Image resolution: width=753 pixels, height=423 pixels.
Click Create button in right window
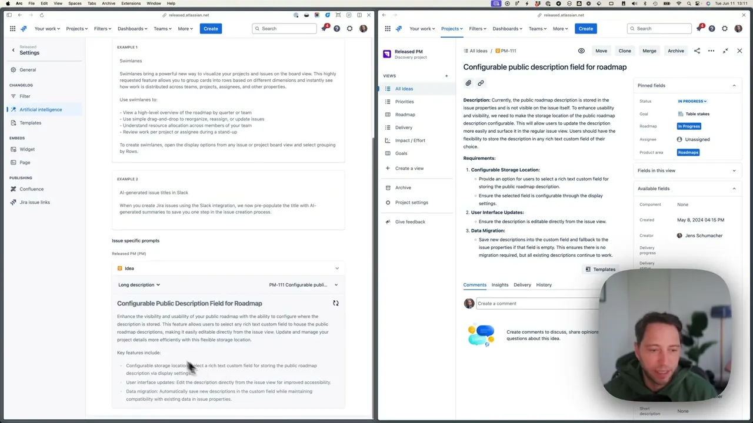pos(586,28)
